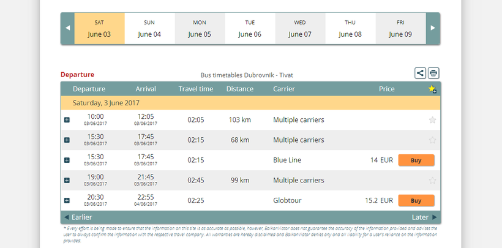Viewport: 502px width, 248px height.
Task: Select the Sunday June 04 date tab
Action: [149, 29]
